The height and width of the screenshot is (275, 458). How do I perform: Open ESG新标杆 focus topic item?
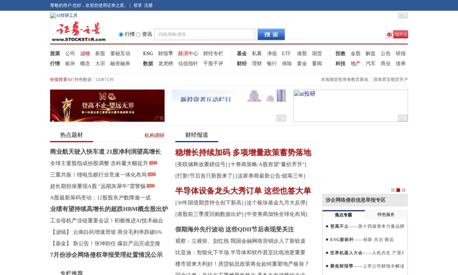pos(362,239)
